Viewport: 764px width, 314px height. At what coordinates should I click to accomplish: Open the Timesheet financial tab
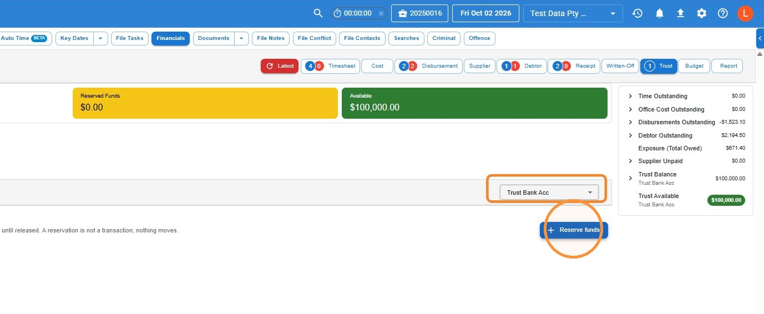tap(330, 66)
